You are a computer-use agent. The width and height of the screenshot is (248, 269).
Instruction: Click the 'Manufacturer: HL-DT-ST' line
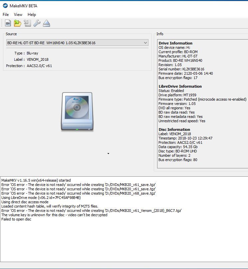click(x=178, y=56)
